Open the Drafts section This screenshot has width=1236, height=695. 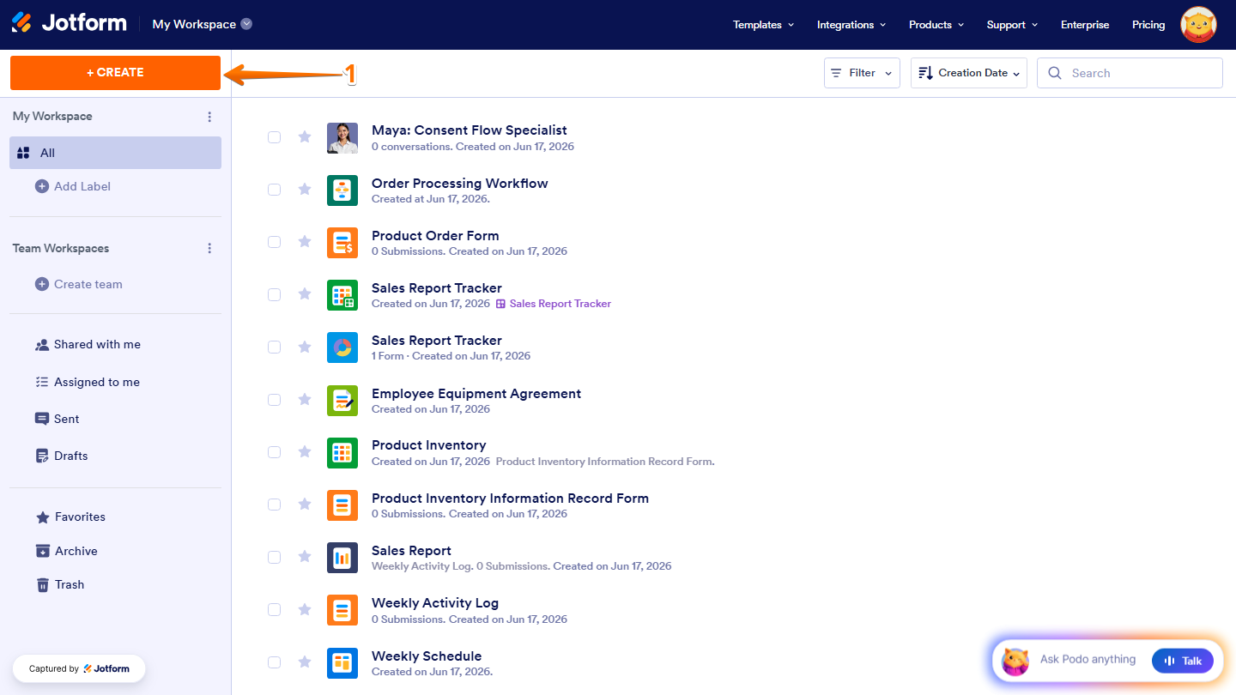click(61, 456)
